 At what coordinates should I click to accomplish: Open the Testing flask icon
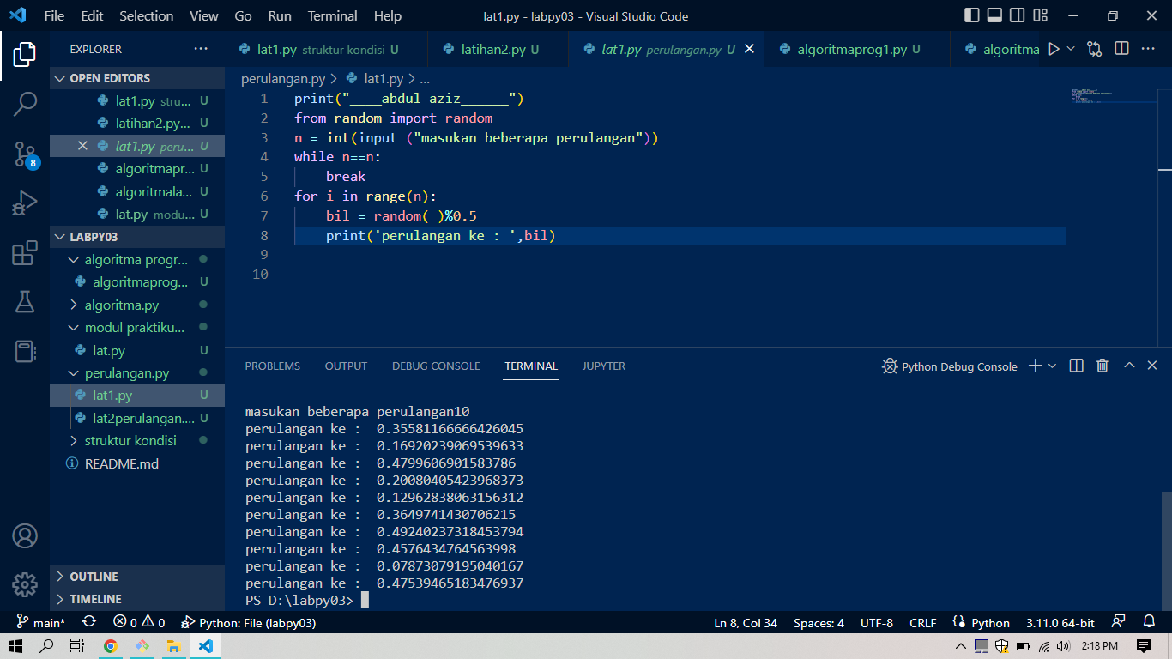coord(25,302)
